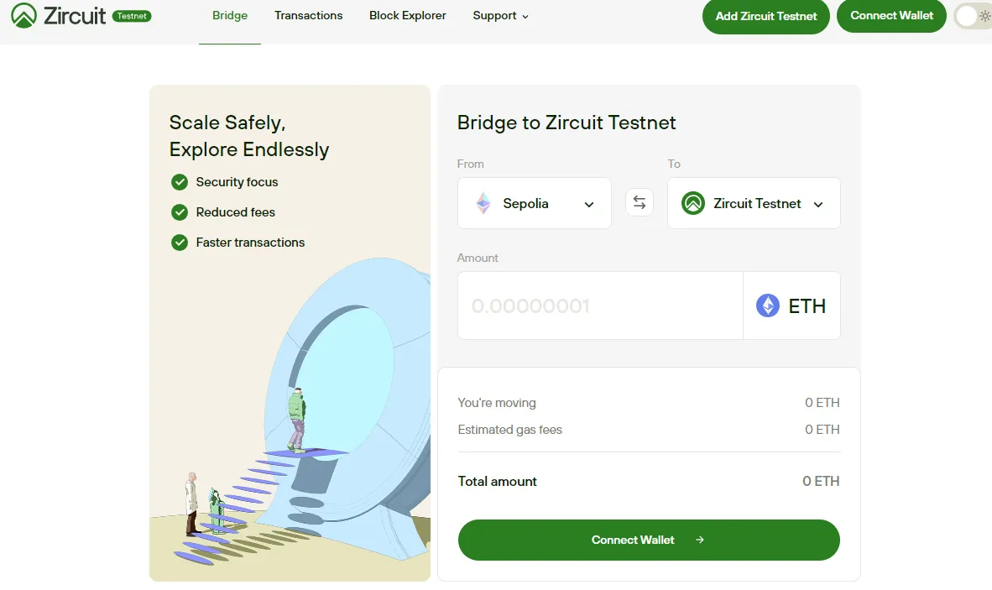Go to the Transactions tab
992x590 pixels.
309,16
